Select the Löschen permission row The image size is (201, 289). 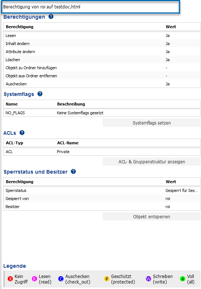[x=102, y=60]
